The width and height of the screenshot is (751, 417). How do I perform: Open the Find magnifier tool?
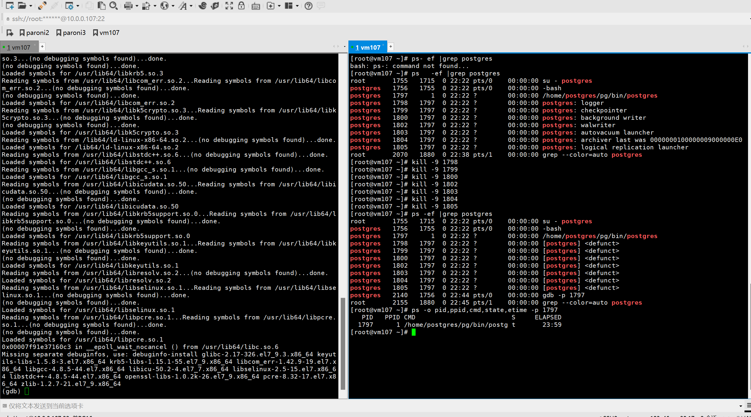click(113, 6)
